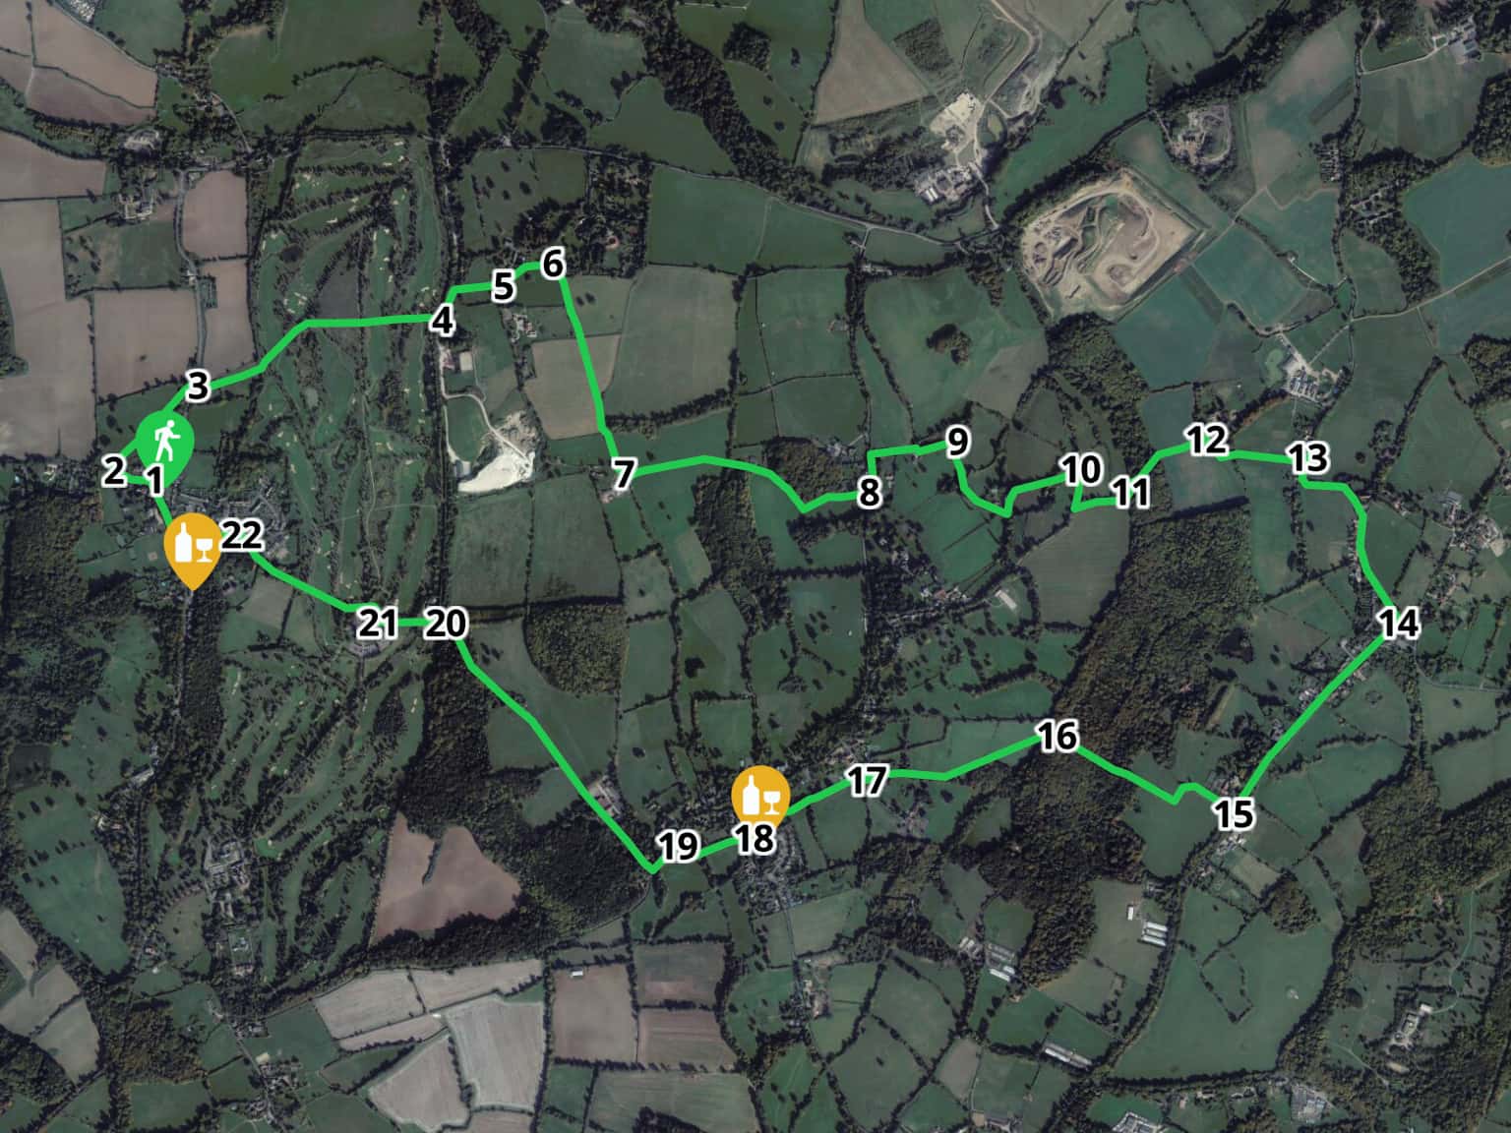Select waypoint number 16
Viewport: 1511px width, 1133px height.
click(x=1058, y=736)
